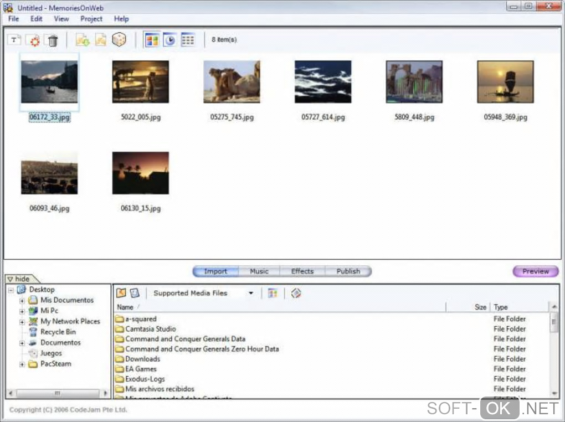Image resolution: width=565 pixels, height=422 pixels.
Task: Select the Camtasia Studio folder
Action: pos(150,329)
